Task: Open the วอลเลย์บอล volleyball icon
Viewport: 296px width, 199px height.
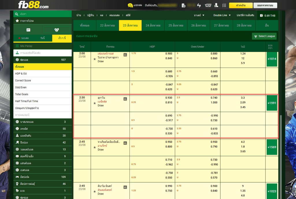Action: [x=17, y=149]
